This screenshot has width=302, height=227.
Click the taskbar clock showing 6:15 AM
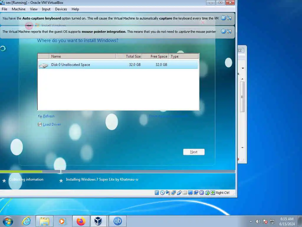(x=287, y=221)
